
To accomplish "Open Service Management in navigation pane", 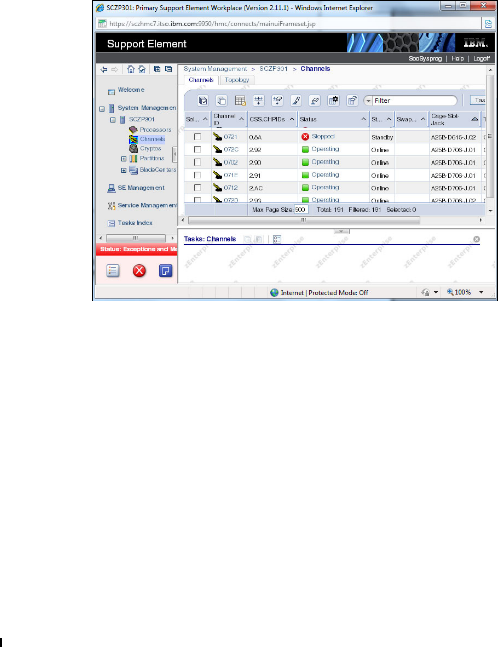I will pos(147,205).
